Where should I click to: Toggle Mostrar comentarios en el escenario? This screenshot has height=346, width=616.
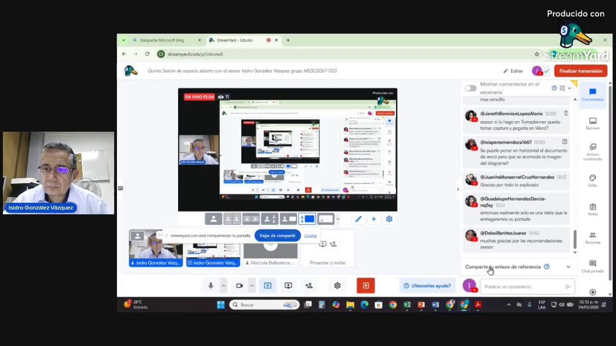pos(471,88)
